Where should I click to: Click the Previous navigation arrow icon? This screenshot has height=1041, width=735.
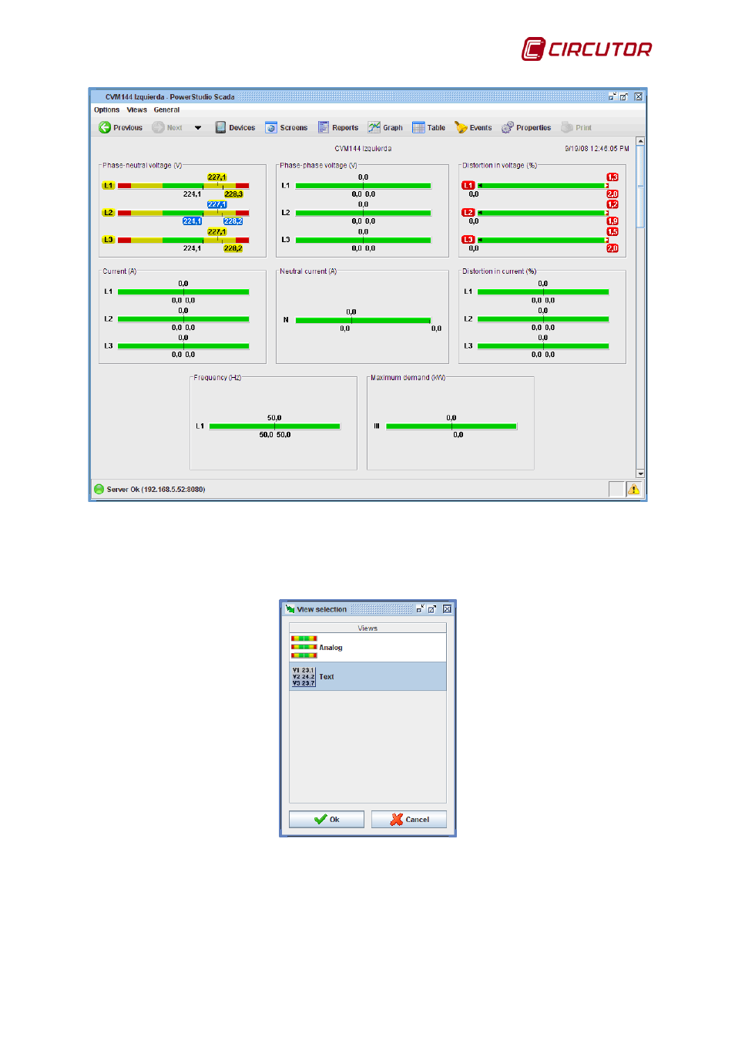[105, 127]
